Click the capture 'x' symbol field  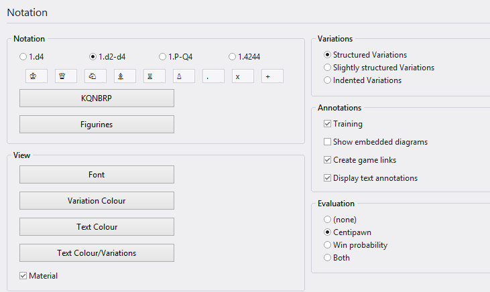243,76
